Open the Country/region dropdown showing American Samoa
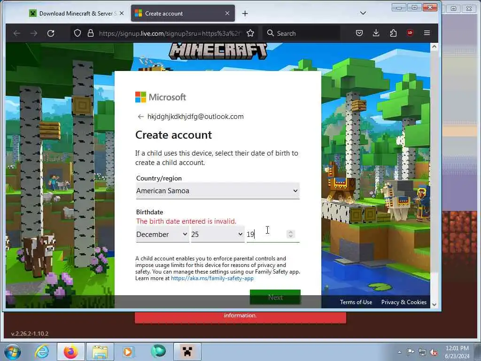This screenshot has height=361, width=481. [x=218, y=191]
